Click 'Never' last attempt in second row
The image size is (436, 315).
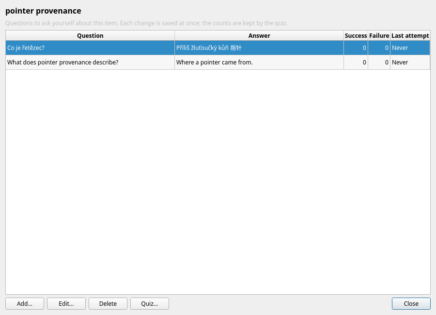tap(410, 63)
